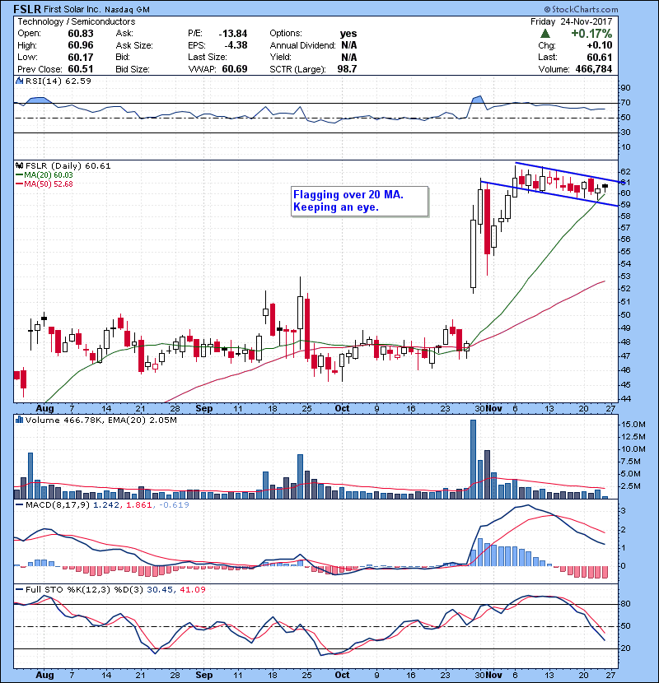659x683 pixels.
Task: Click the candlestick icon beside FSLR (Daily)
Action: click(x=19, y=166)
